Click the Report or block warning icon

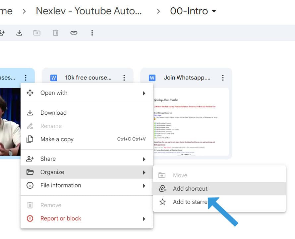(x=30, y=218)
